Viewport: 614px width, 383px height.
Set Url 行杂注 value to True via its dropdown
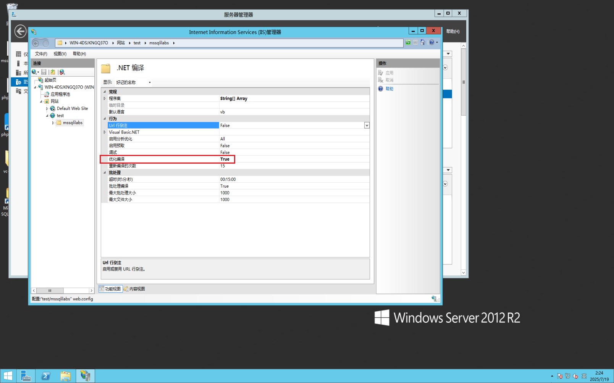(x=366, y=125)
